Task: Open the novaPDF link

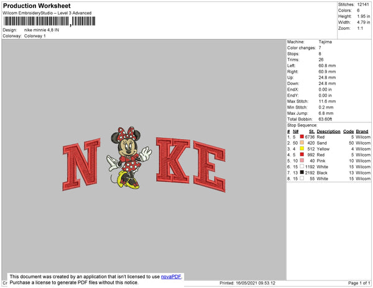Action: click(x=171, y=277)
